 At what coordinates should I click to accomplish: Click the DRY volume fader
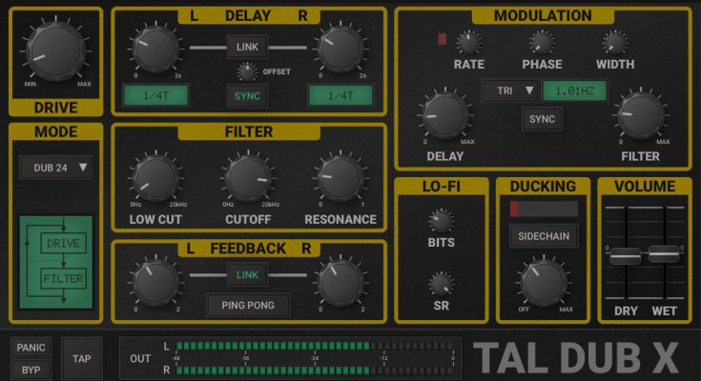click(x=624, y=255)
